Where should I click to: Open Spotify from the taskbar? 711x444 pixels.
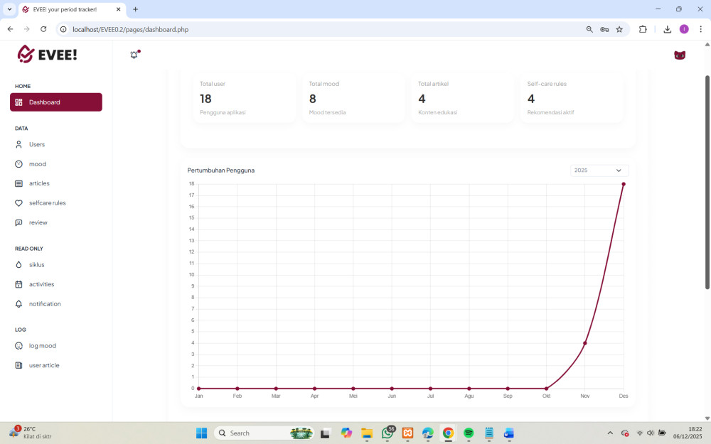469,433
